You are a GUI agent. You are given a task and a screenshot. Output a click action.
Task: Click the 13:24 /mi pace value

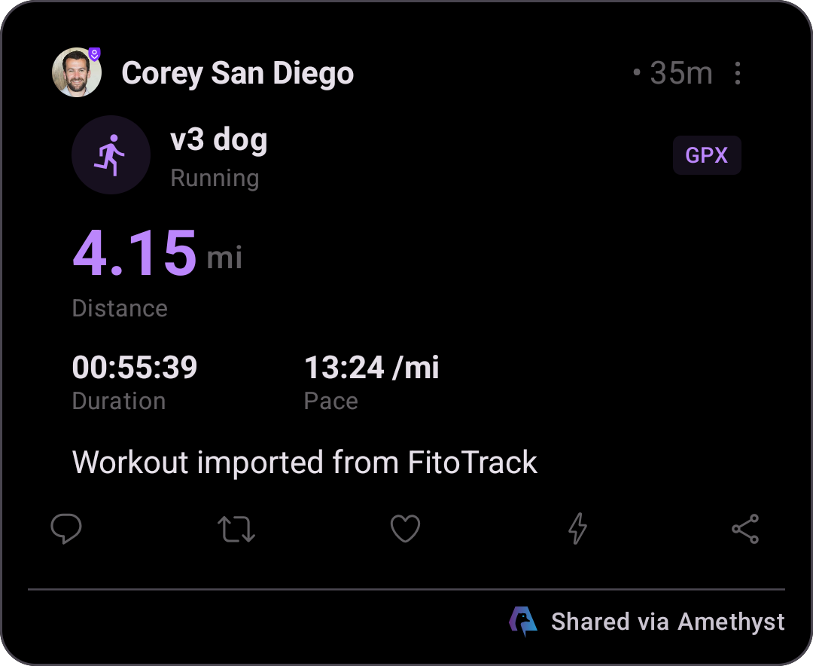[x=371, y=367]
